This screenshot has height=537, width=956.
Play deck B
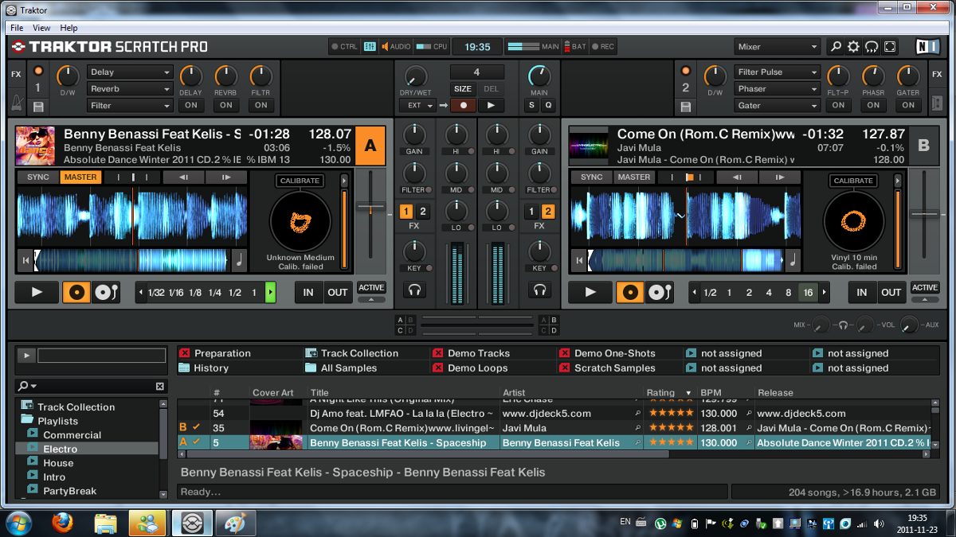[590, 292]
